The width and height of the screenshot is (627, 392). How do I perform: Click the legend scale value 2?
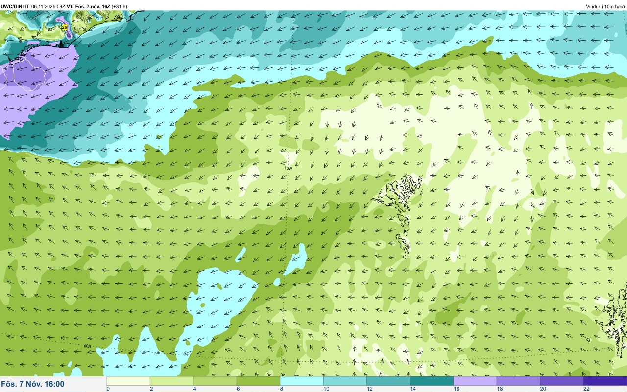[151, 389]
